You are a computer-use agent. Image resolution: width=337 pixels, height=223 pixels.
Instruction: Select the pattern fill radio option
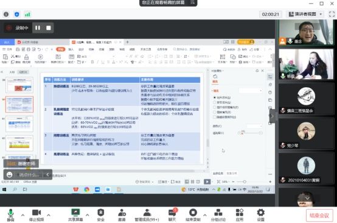215,112
